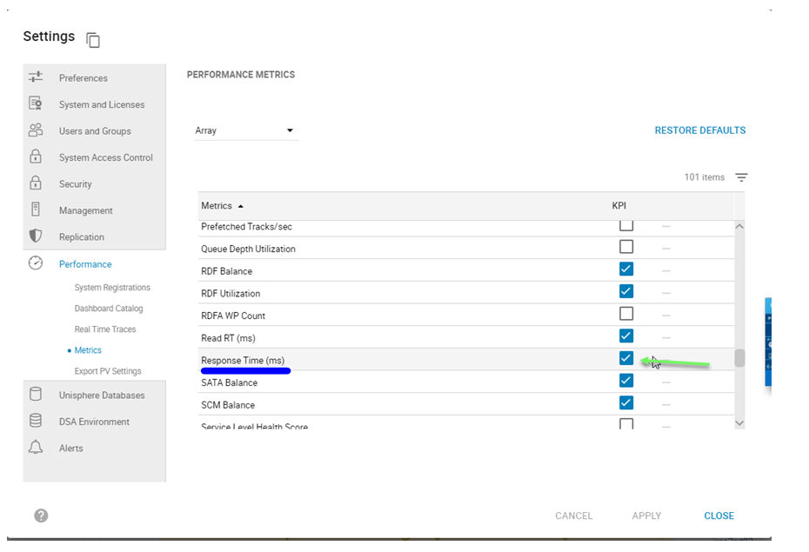Screen dimensions: 809x552
Task: Click the copy icon beside Settings title
Action: tap(93, 40)
